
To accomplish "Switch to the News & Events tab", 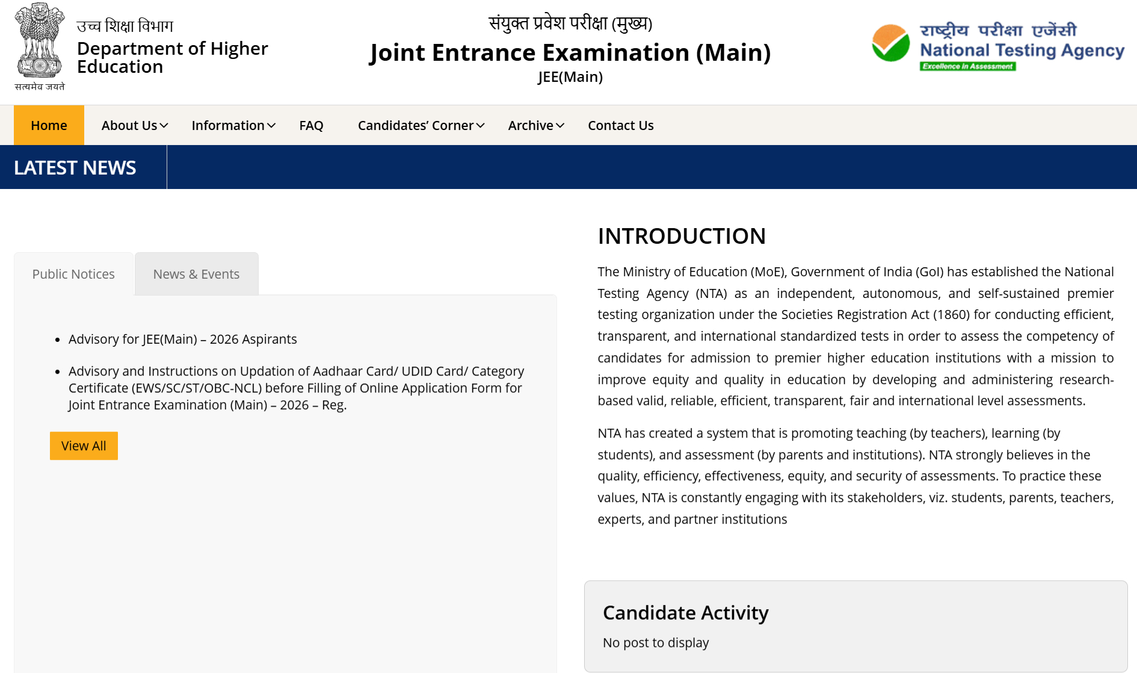I will coord(196,274).
